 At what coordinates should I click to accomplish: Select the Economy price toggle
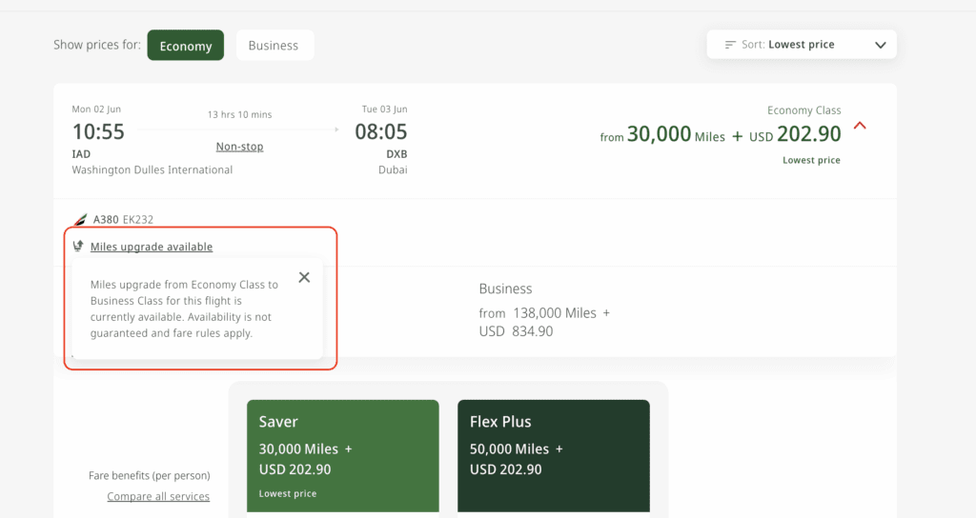tap(186, 46)
